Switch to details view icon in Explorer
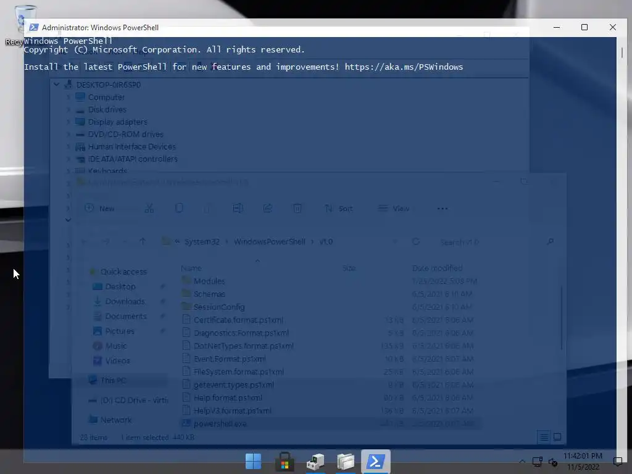Screen dimensions: 632x474 pos(544,437)
